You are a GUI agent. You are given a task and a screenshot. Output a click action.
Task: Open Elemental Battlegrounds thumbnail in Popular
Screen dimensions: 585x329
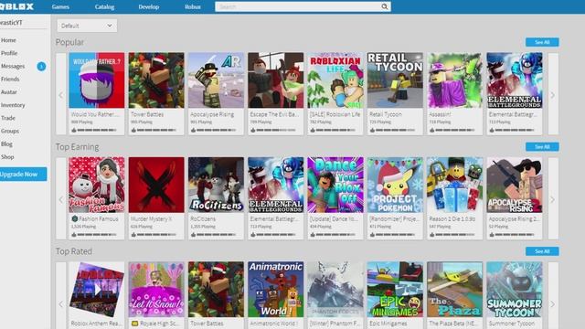click(x=515, y=80)
